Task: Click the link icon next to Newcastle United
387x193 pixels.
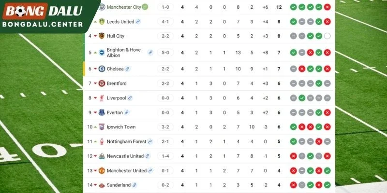Action: [x=148, y=156]
